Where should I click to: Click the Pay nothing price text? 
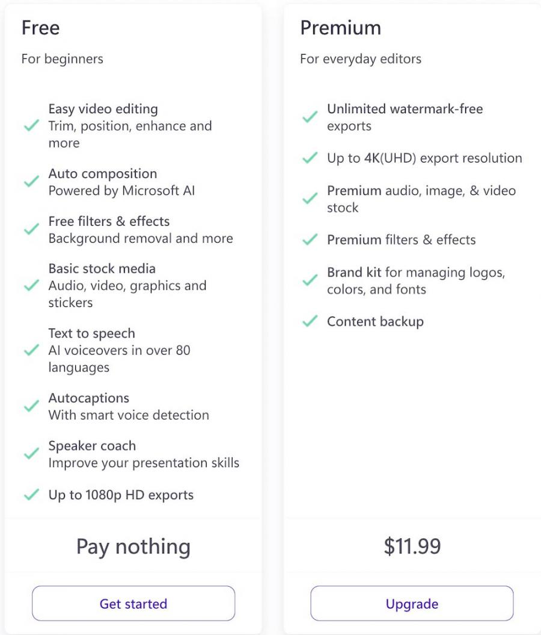(x=133, y=547)
